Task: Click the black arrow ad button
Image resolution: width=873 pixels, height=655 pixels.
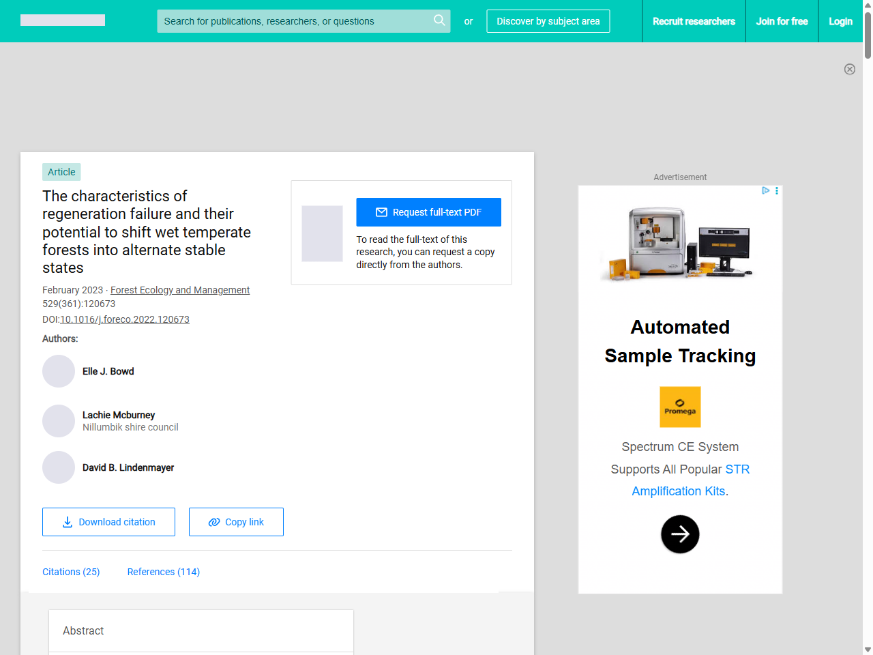Action: [x=680, y=534]
